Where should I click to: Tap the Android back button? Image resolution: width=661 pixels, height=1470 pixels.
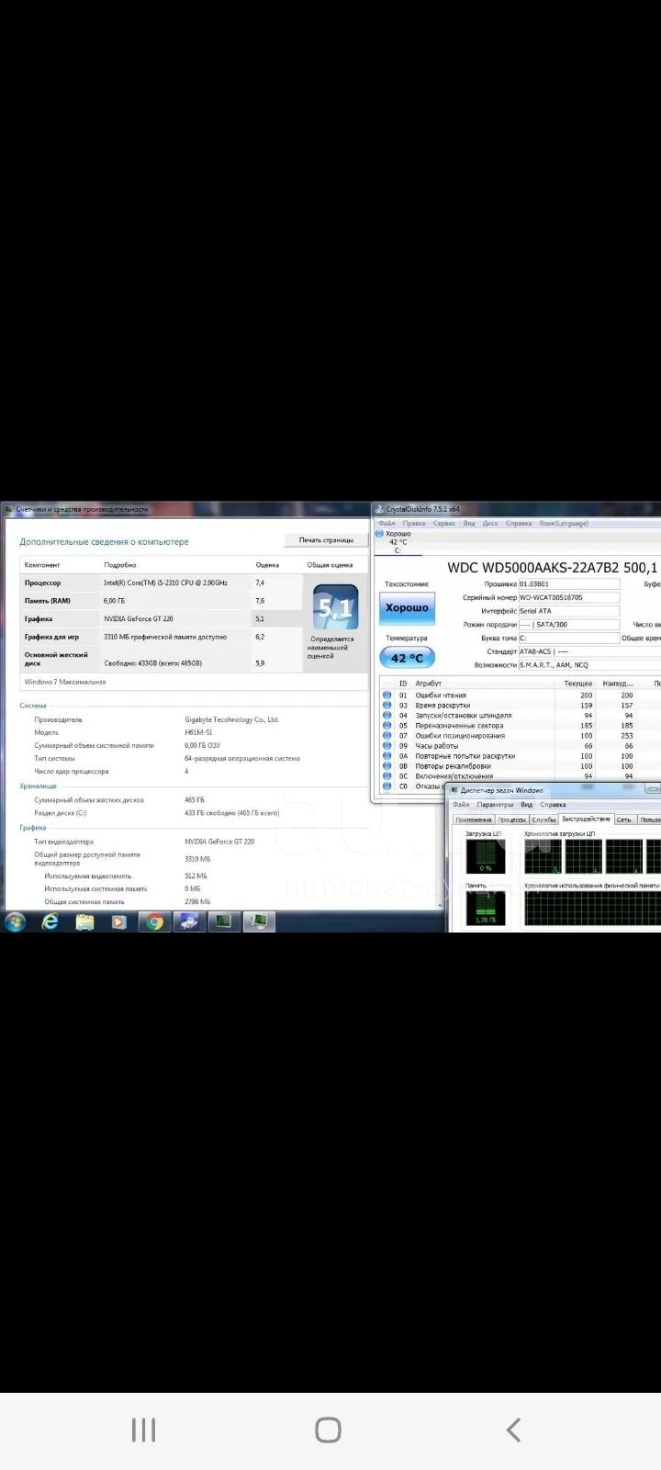point(513,1430)
